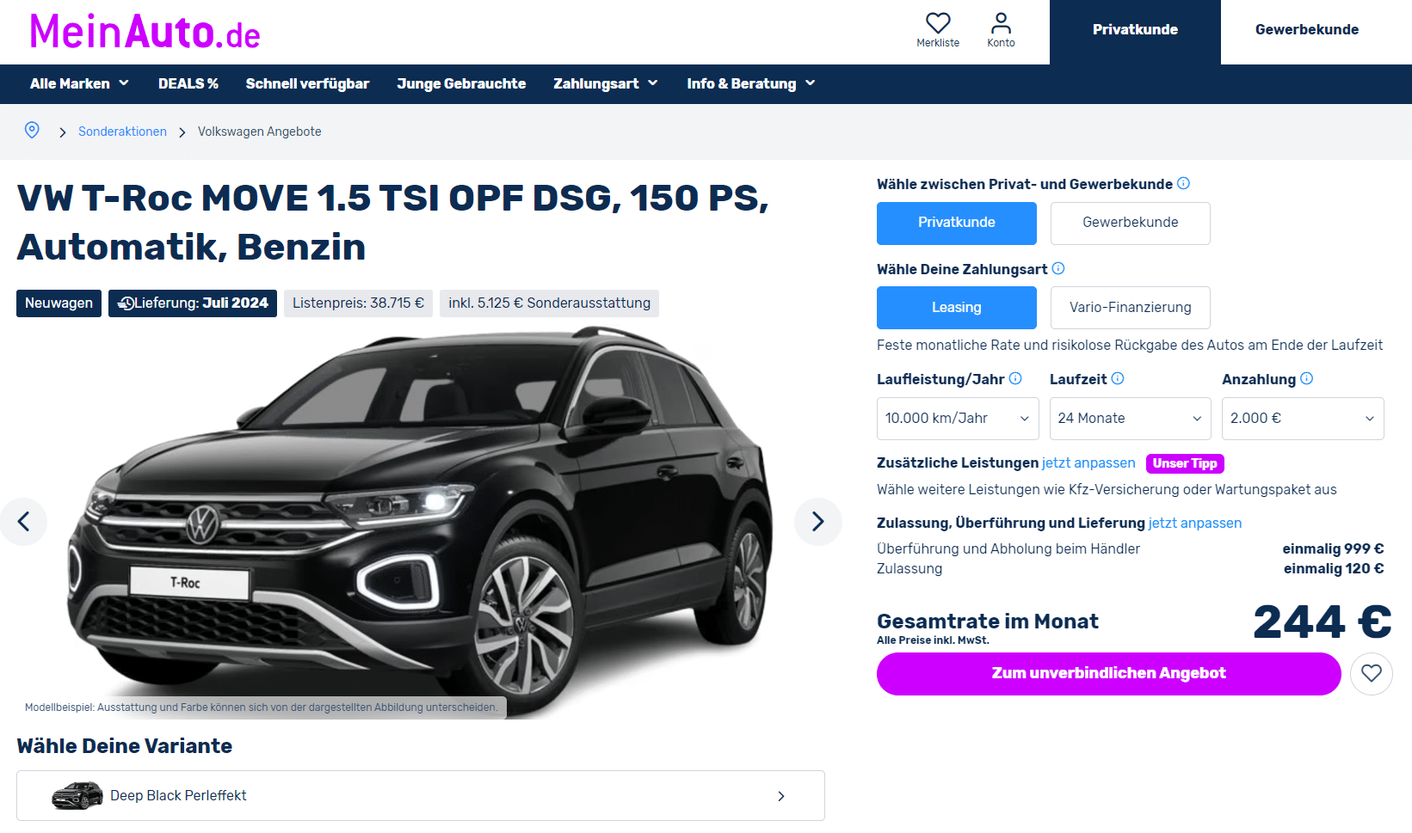Image resolution: width=1412 pixels, height=833 pixels.
Task: Open info icon for Anzahlung
Action: pos(1306,378)
